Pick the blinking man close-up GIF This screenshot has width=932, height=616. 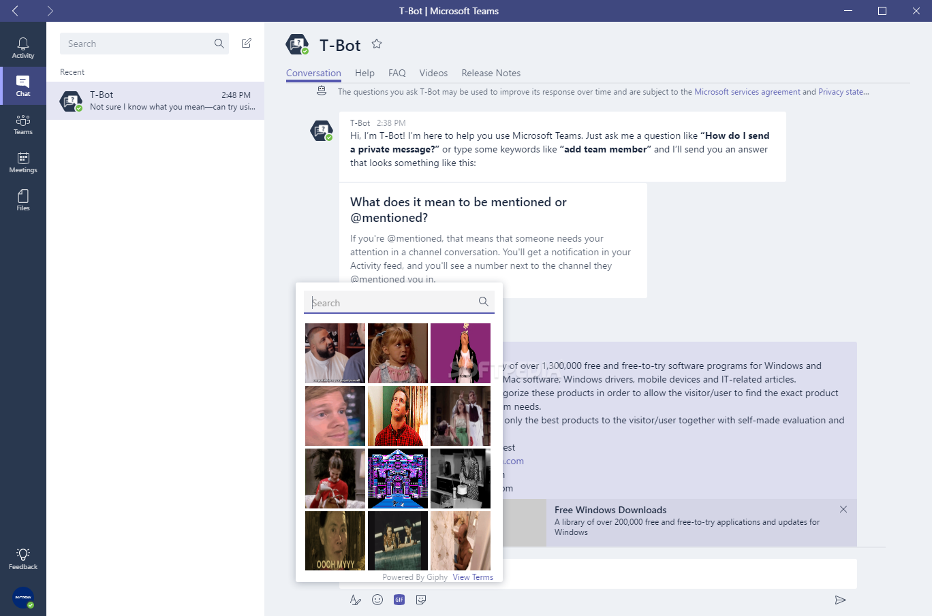tap(335, 416)
